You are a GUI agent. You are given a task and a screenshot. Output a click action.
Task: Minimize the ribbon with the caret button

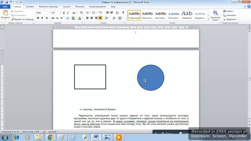coord(245,7)
